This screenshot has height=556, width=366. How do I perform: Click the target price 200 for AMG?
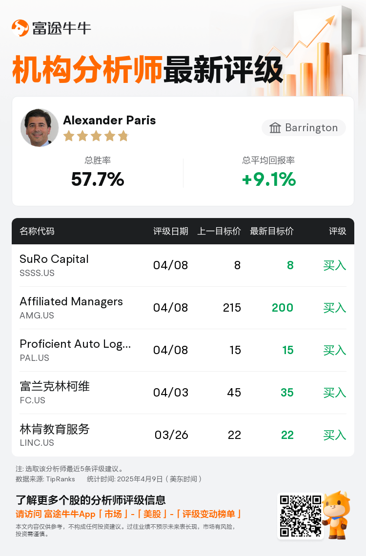click(283, 308)
